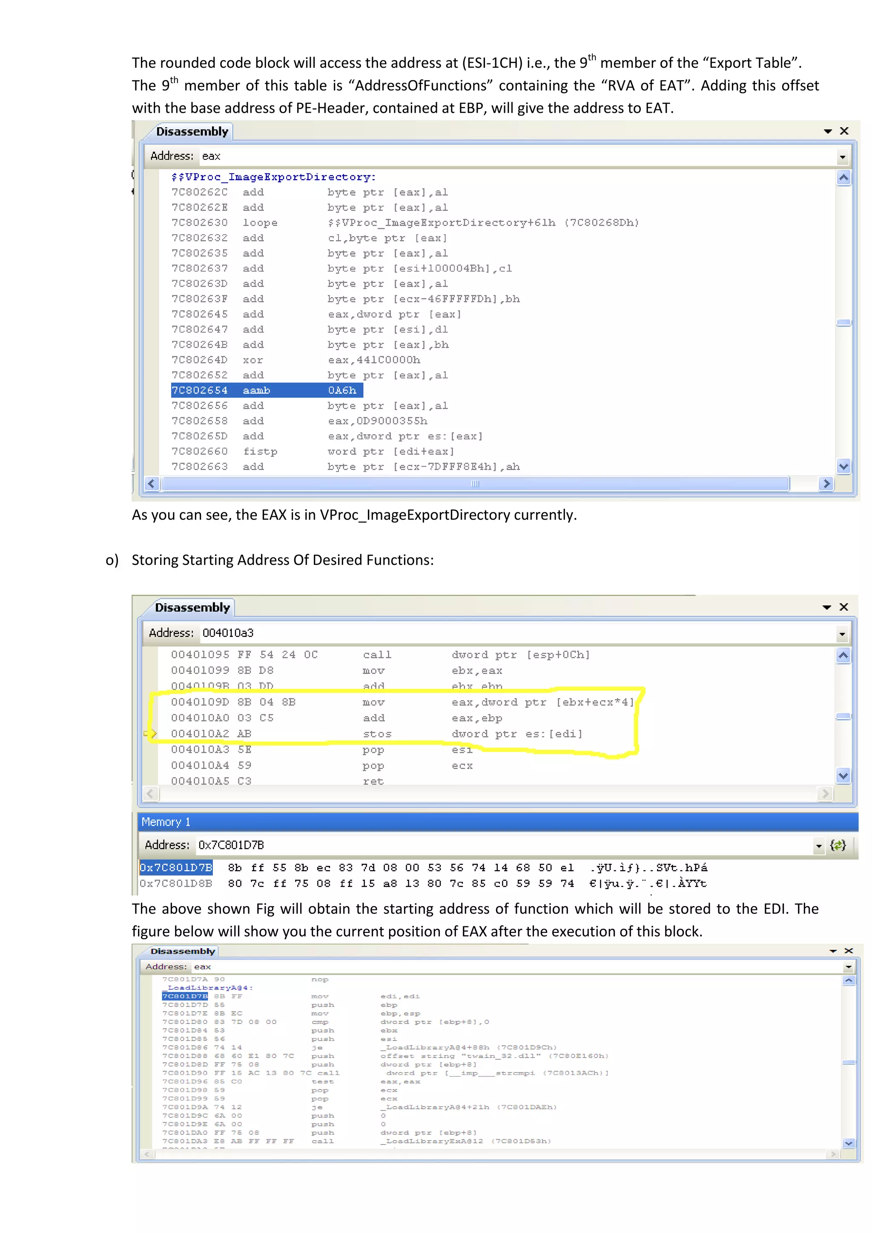Image resolution: width=872 pixels, height=1233 pixels.
Task: Select line 004010A4 pop ecx
Action: point(322,766)
